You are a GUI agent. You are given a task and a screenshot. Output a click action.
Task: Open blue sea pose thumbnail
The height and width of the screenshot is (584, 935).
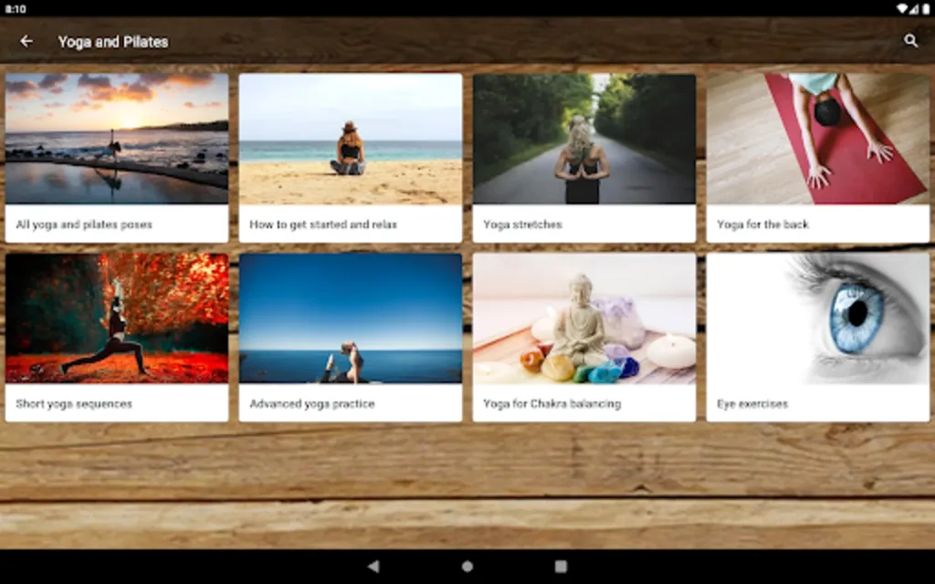pyautogui.click(x=351, y=318)
